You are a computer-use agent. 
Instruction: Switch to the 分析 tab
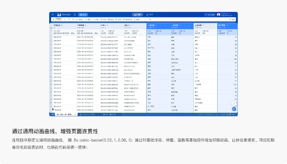(138, 15)
